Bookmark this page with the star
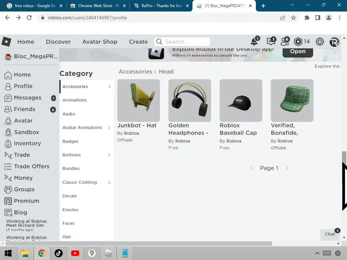 coord(293,18)
